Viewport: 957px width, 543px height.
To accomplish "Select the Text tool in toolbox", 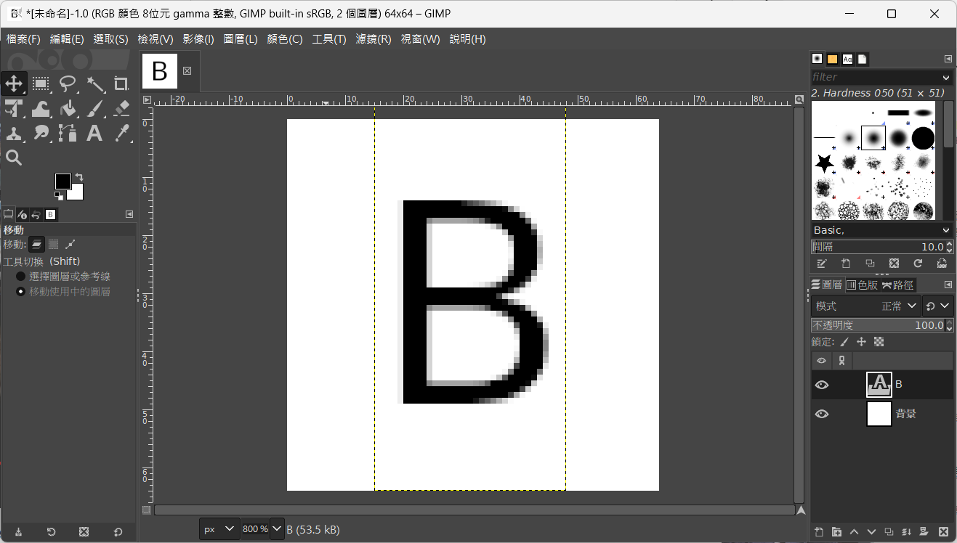I will pyautogui.click(x=94, y=133).
